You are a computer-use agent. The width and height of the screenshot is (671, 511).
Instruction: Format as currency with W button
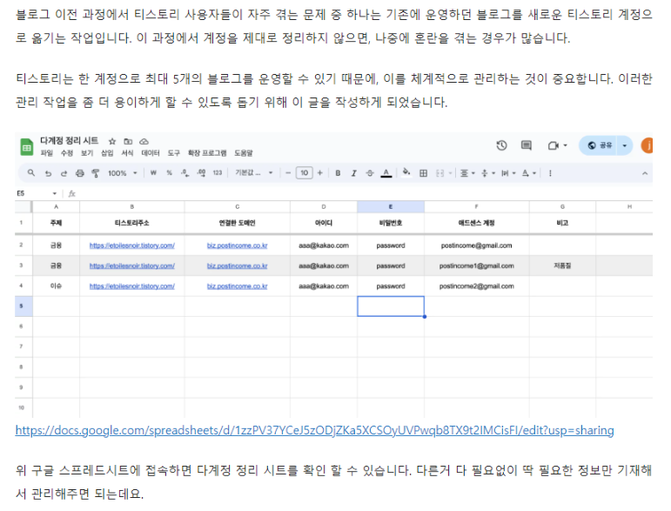[x=153, y=173]
